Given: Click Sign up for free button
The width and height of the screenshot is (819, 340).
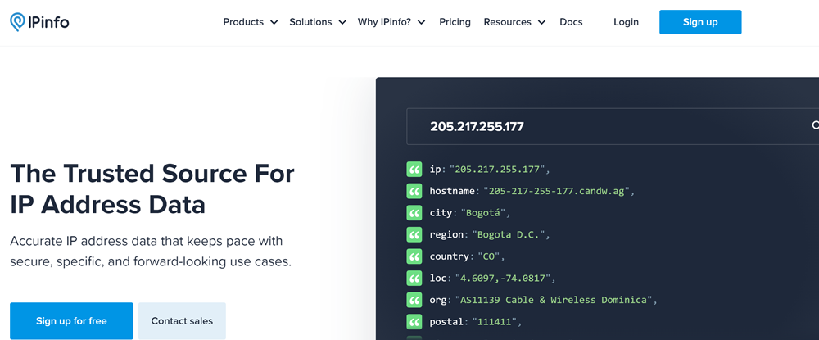Looking at the screenshot, I should click(x=71, y=320).
